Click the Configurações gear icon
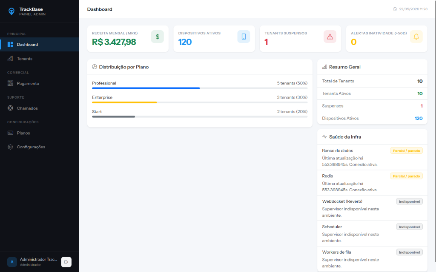436x272 pixels. [10, 147]
